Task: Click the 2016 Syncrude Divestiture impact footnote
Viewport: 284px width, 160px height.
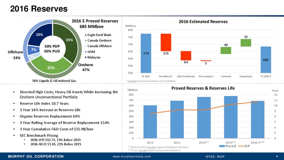Action: tap(154, 150)
